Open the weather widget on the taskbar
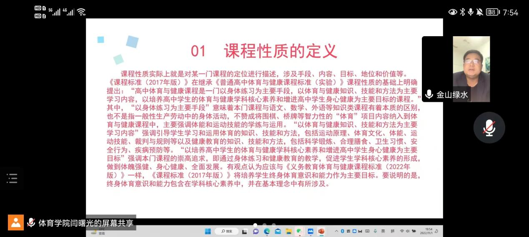The height and width of the screenshot is (237, 529). point(98,231)
